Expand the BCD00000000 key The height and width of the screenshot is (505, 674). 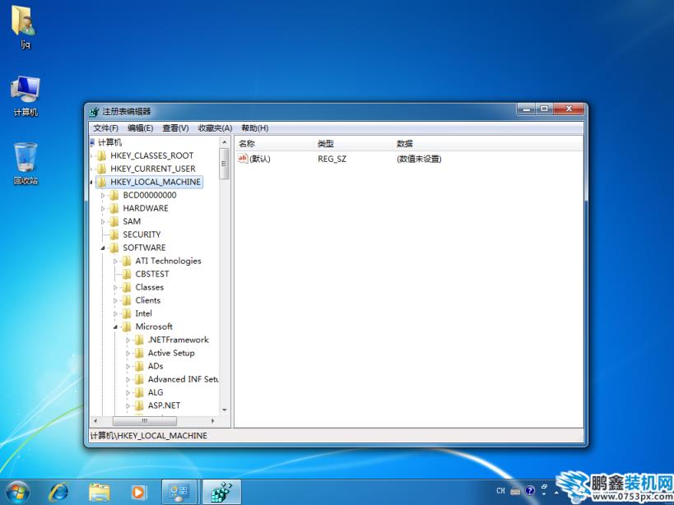[x=103, y=196]
